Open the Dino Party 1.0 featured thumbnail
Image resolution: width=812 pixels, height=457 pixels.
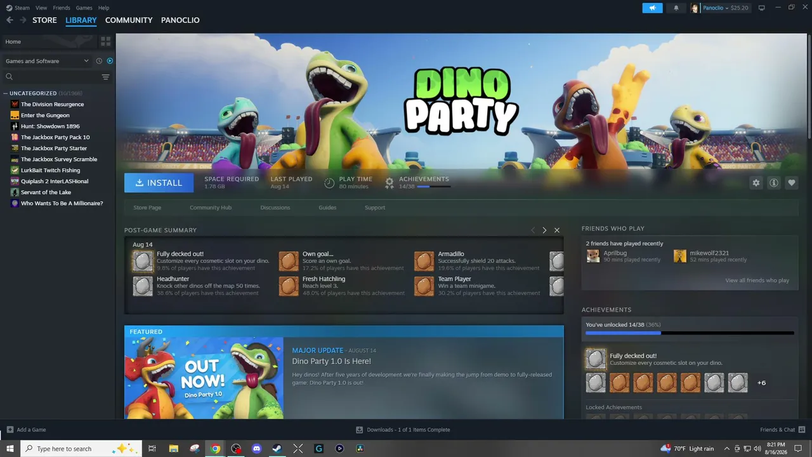(204, 378)
